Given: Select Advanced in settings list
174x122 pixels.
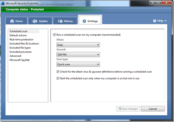Looking at the screenshot, I should [x=15, y=56].
